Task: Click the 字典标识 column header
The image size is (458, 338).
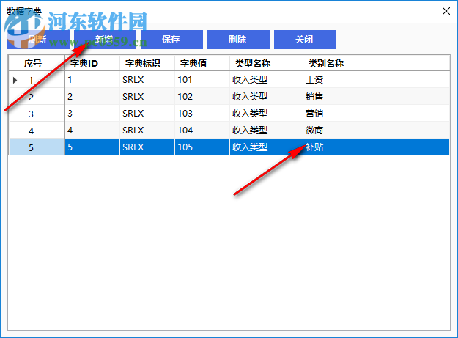Action: click(x=147, y=63)
